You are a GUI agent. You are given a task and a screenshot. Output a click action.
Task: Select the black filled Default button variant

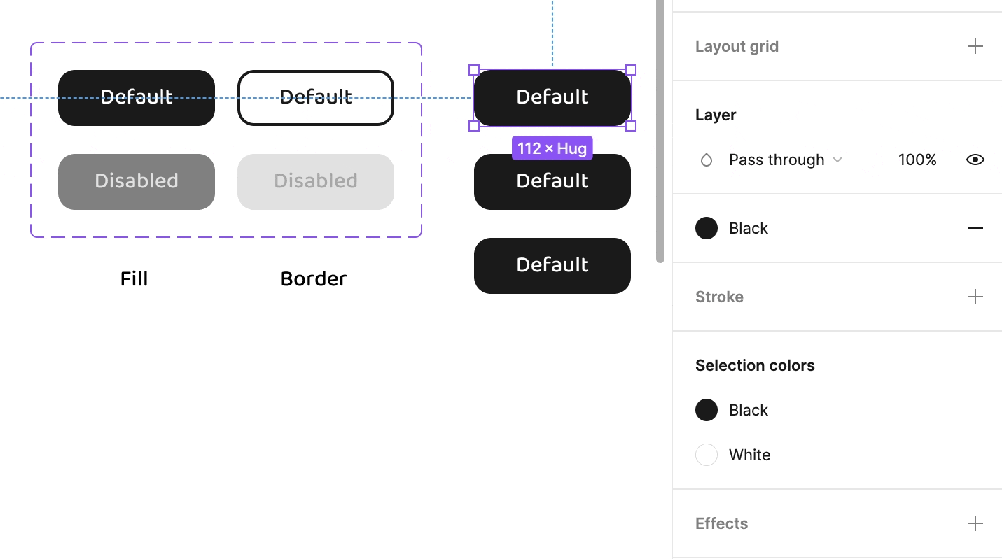(x=137, y=98)
